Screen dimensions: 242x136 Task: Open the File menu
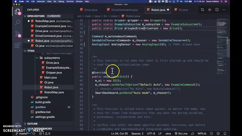(x=28, y=2)
